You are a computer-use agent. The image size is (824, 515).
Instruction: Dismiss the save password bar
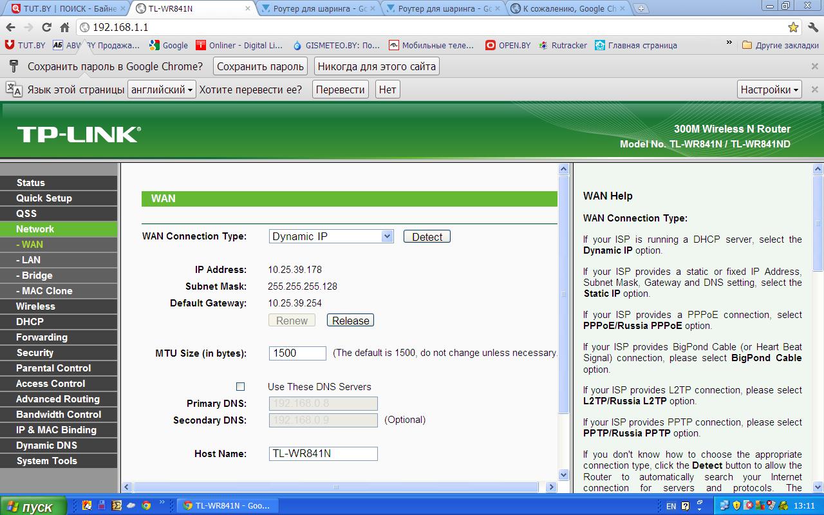pos(814,66)
